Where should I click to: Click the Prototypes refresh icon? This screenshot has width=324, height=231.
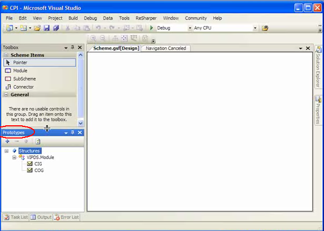[38, 142]
